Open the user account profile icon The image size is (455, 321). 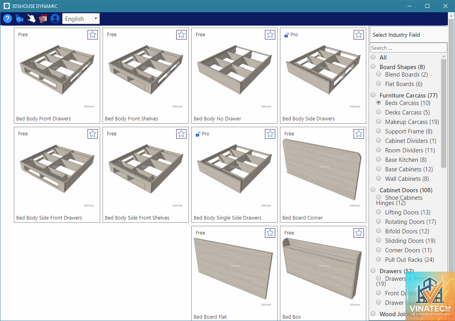tap(55, 19)
